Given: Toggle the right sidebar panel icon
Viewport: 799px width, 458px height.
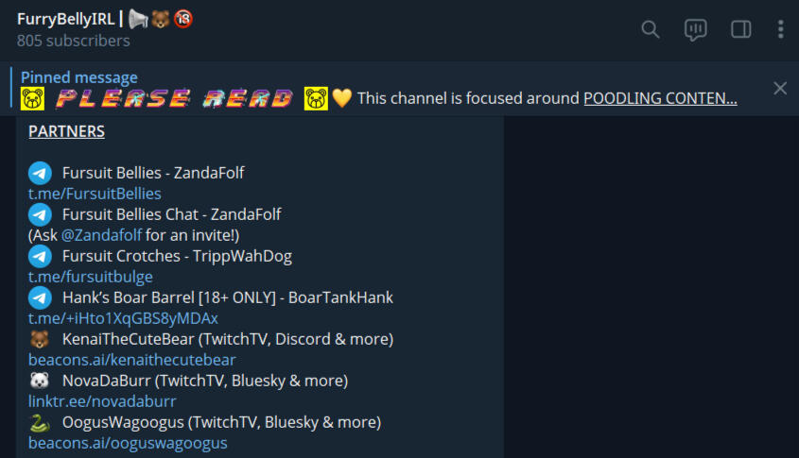Looking at the screenshot, I should pos(741,29).
